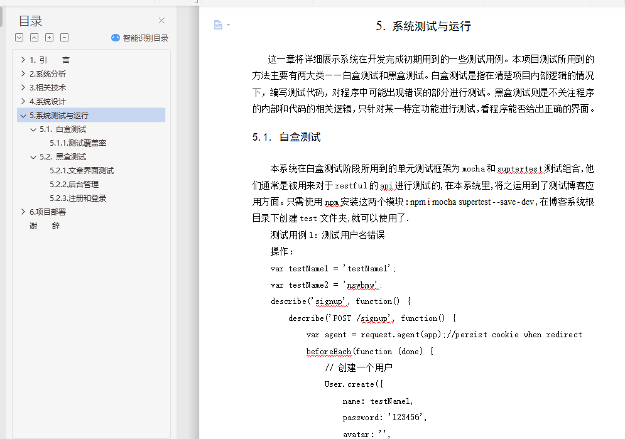
Task: Click the plus box icon in 目录 toolbar
Action: pyautogui.click(x=50, y=38)
